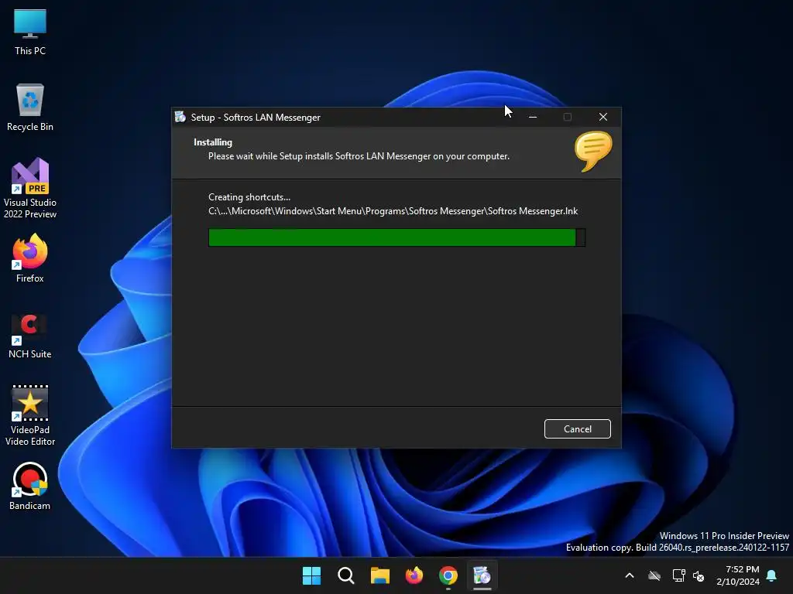
Task: Click the Softros Messenger.lnk path text
Action: 393,211
